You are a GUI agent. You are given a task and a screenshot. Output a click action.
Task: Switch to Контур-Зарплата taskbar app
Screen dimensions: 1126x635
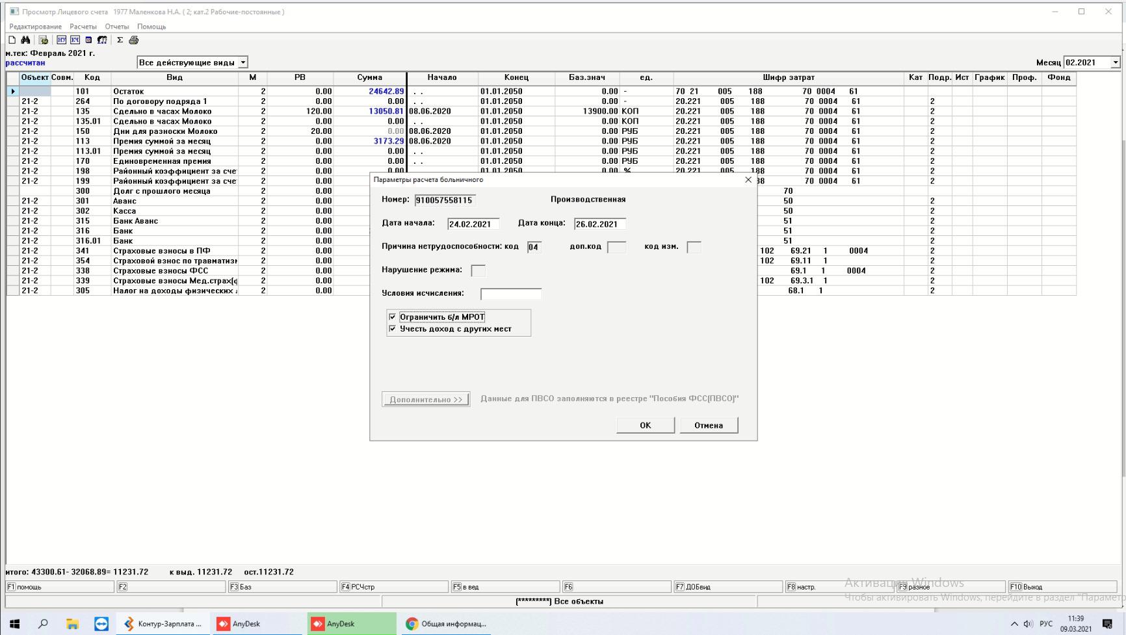[x=163, y=624]
